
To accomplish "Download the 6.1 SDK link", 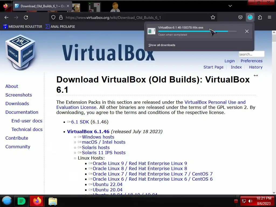I will click(80, 122).
